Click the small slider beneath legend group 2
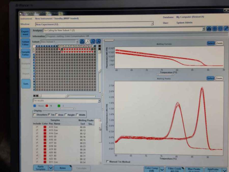Screen dimensions: 229x172 67,109
